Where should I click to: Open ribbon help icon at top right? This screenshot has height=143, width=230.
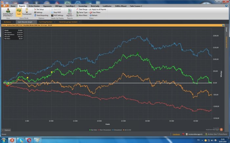[226, 6]
